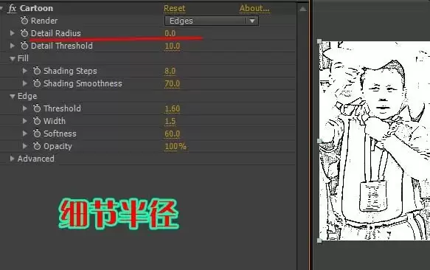Toggle the Shading Smoothness stopwatch
The image size is (430, 270).
pyautogui.click(x=37, y=83)
